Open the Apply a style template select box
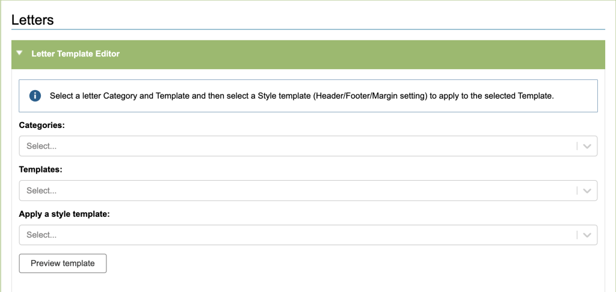The image size is (616, 292). 301,235
